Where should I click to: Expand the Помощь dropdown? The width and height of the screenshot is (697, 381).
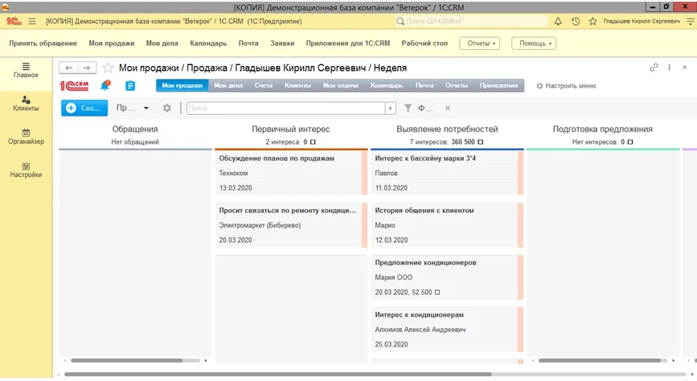point(534,43)
